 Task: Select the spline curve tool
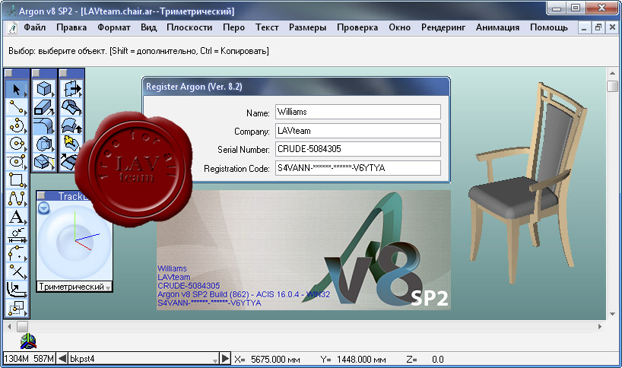tap(17, 198)
